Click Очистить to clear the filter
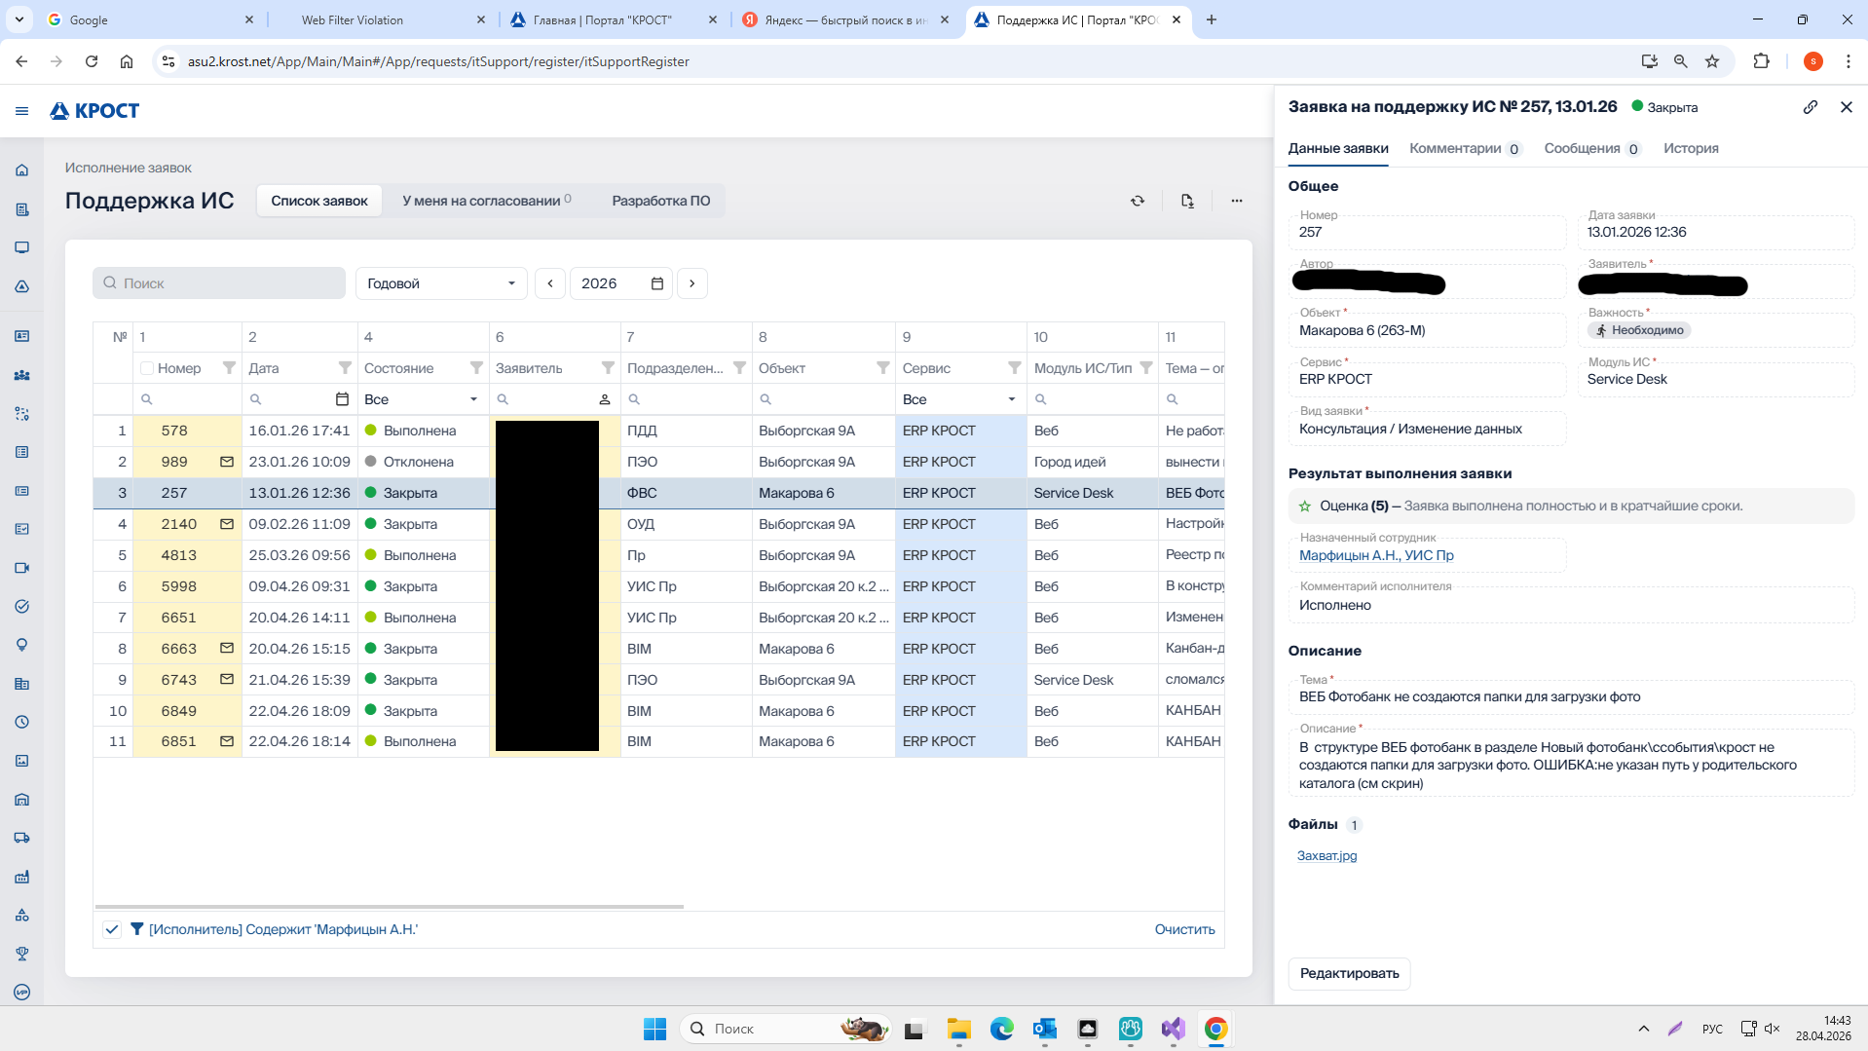 click(1184, 929)
